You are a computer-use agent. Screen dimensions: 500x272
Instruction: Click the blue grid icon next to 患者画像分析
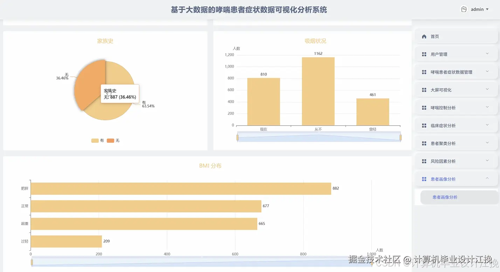pyautogui.click(x=424, y=179)
